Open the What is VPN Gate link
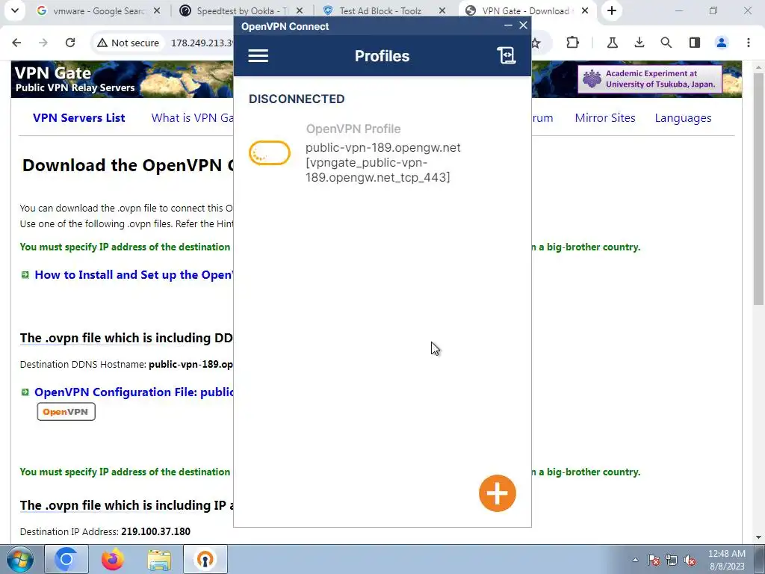 192,117
